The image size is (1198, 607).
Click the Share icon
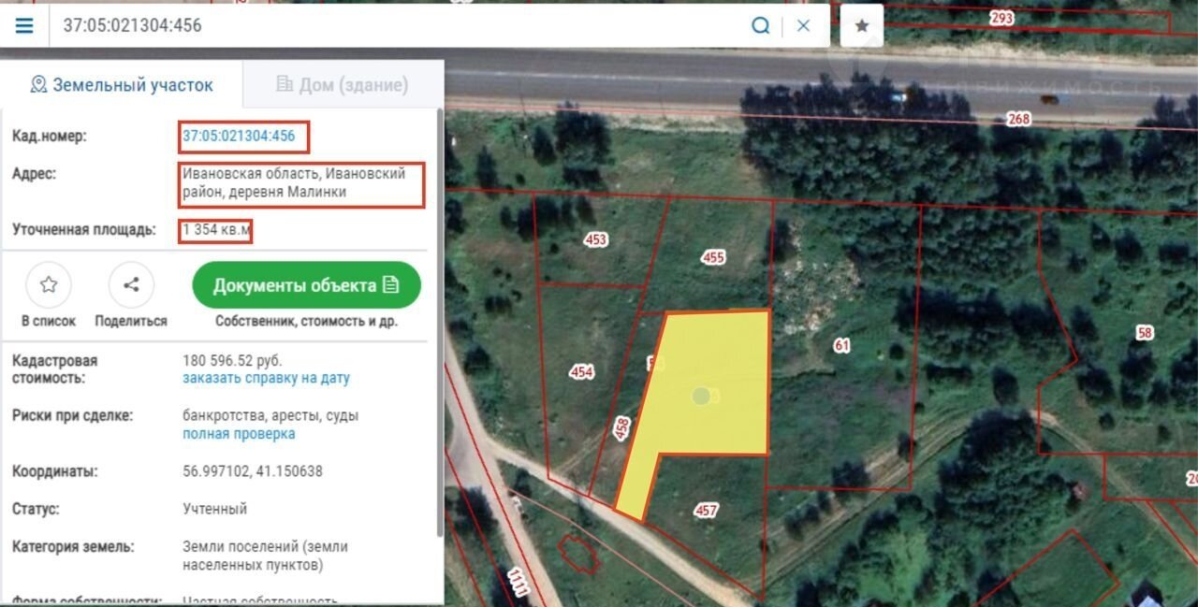click(131, 285)
